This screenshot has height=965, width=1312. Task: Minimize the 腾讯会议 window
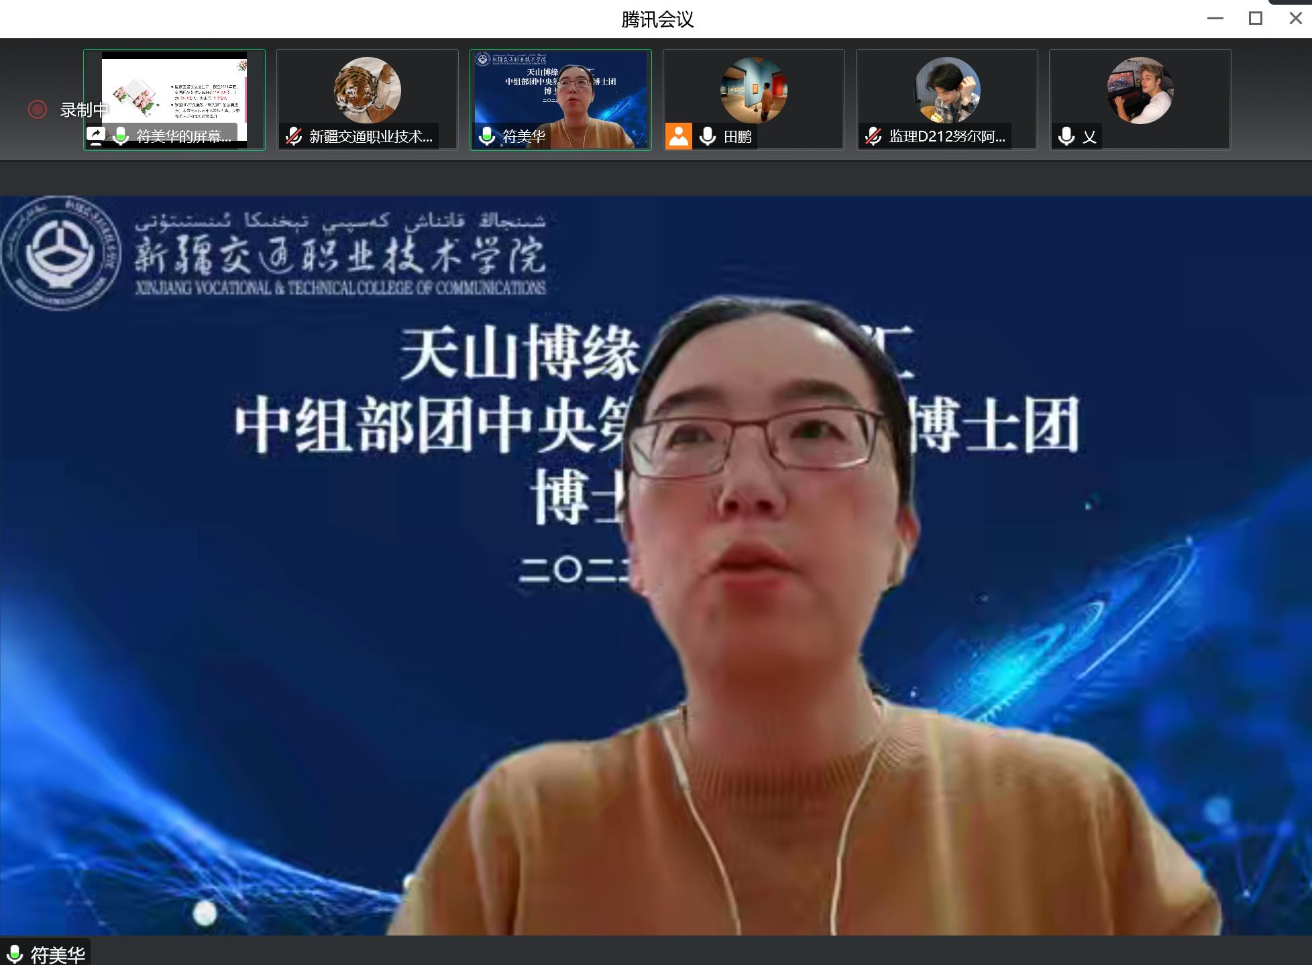point(1215,19)
